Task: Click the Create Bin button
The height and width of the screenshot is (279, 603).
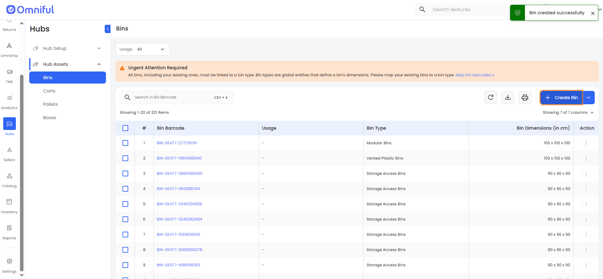Action: tap(561, 98)
